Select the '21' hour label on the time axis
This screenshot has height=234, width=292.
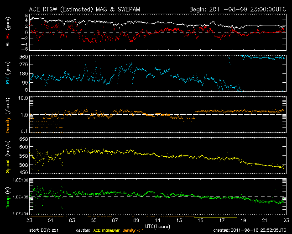[265, 220]
